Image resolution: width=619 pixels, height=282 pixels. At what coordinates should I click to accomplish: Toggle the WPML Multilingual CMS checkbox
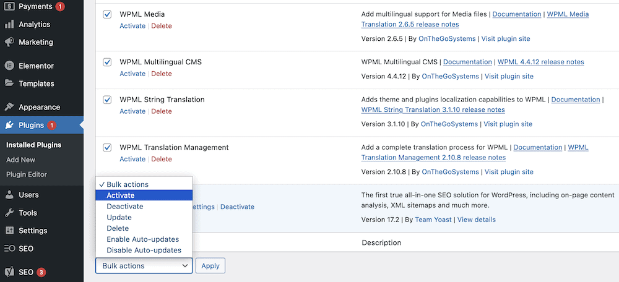click(107, 62)
